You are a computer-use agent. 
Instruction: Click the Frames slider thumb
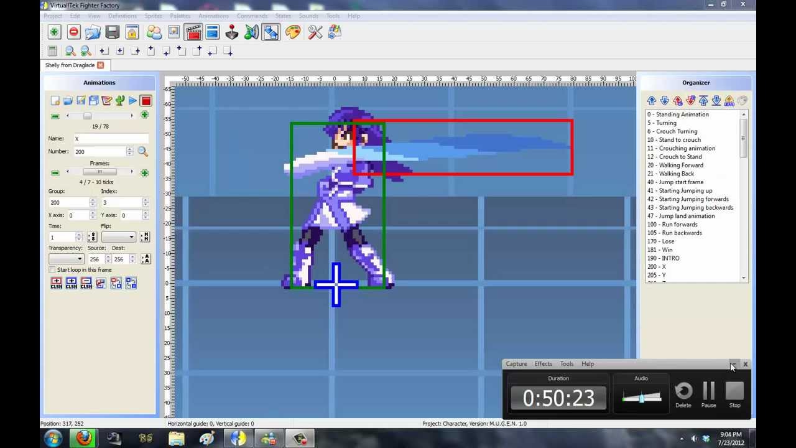pos(99,172)
